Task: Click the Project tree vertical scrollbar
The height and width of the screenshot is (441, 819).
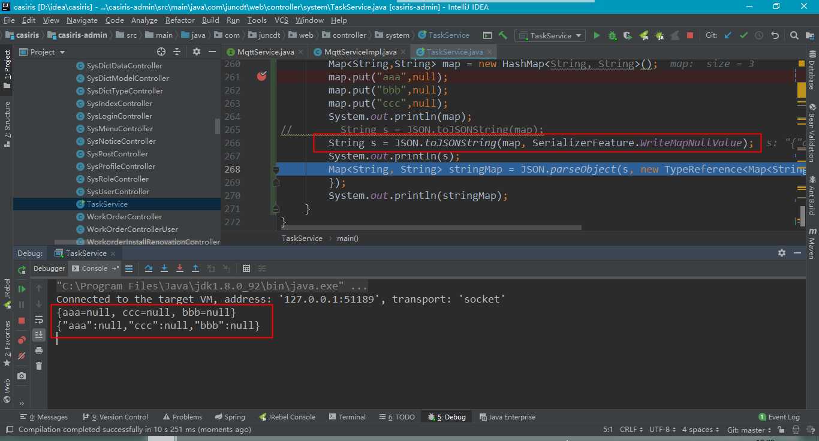Action: pos(218,126)
